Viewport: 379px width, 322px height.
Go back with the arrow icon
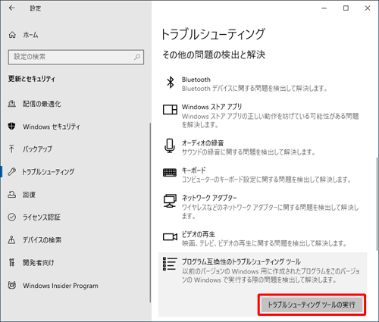(11, 8)
